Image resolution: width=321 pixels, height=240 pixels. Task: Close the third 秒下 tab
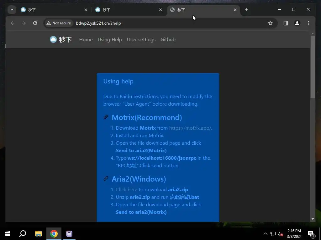235,10
